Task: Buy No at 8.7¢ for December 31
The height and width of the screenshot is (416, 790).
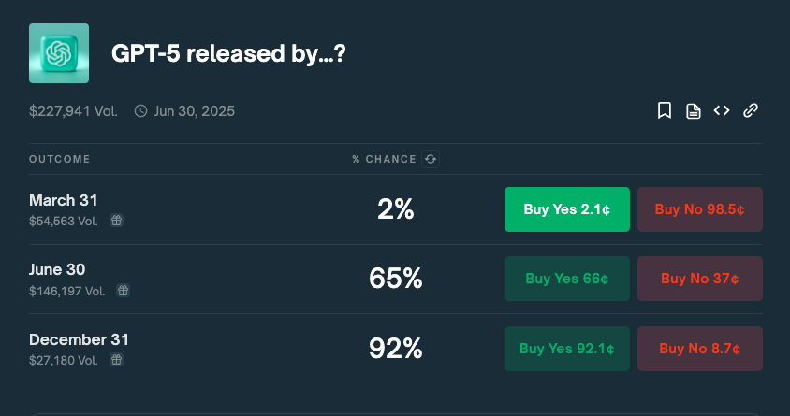Action: point(700,349)
